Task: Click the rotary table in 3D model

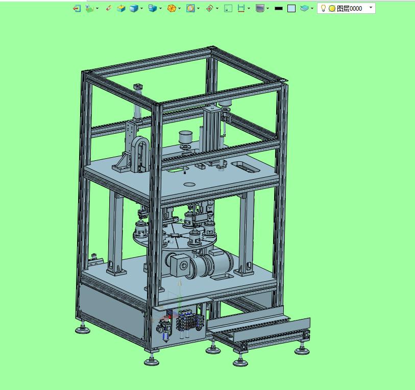Action: coord(175,236)
